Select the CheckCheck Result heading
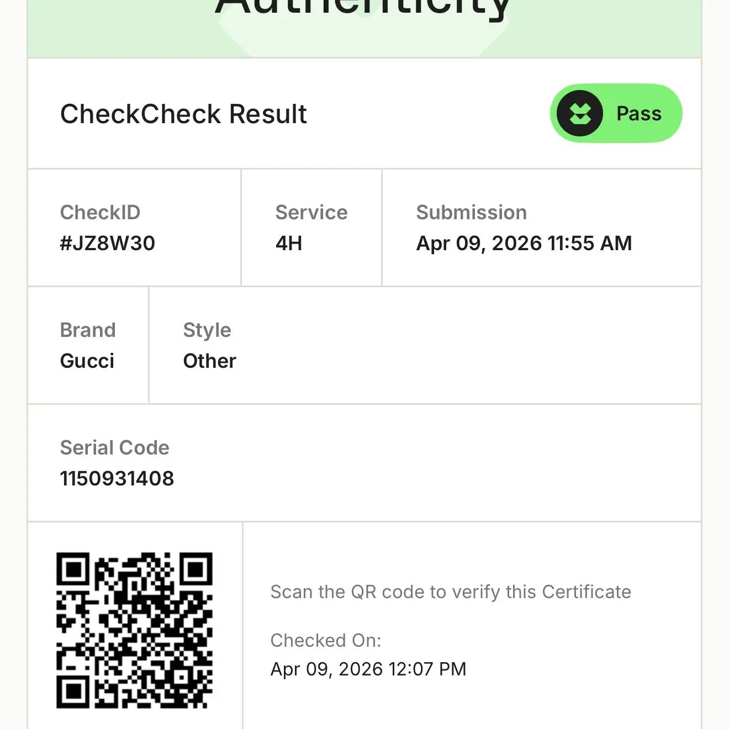Viewport: 729px width, 729px height. click(x=183, y=114)
